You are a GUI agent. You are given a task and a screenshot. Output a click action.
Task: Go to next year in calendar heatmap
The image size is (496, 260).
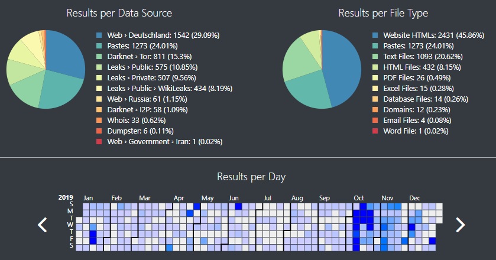(460, 225)
